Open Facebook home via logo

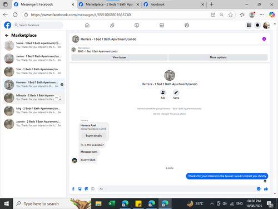tap(8, 25)
